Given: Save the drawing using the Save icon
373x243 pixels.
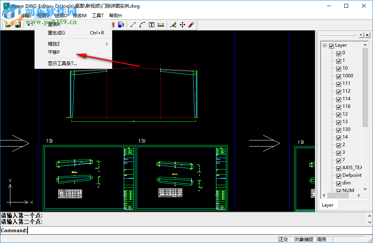Looking at the screenshot, I should click(18, 24).
